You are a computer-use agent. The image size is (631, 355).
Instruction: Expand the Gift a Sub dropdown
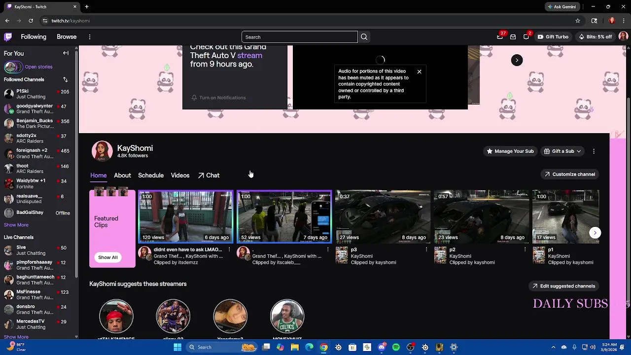pos(562,151)
